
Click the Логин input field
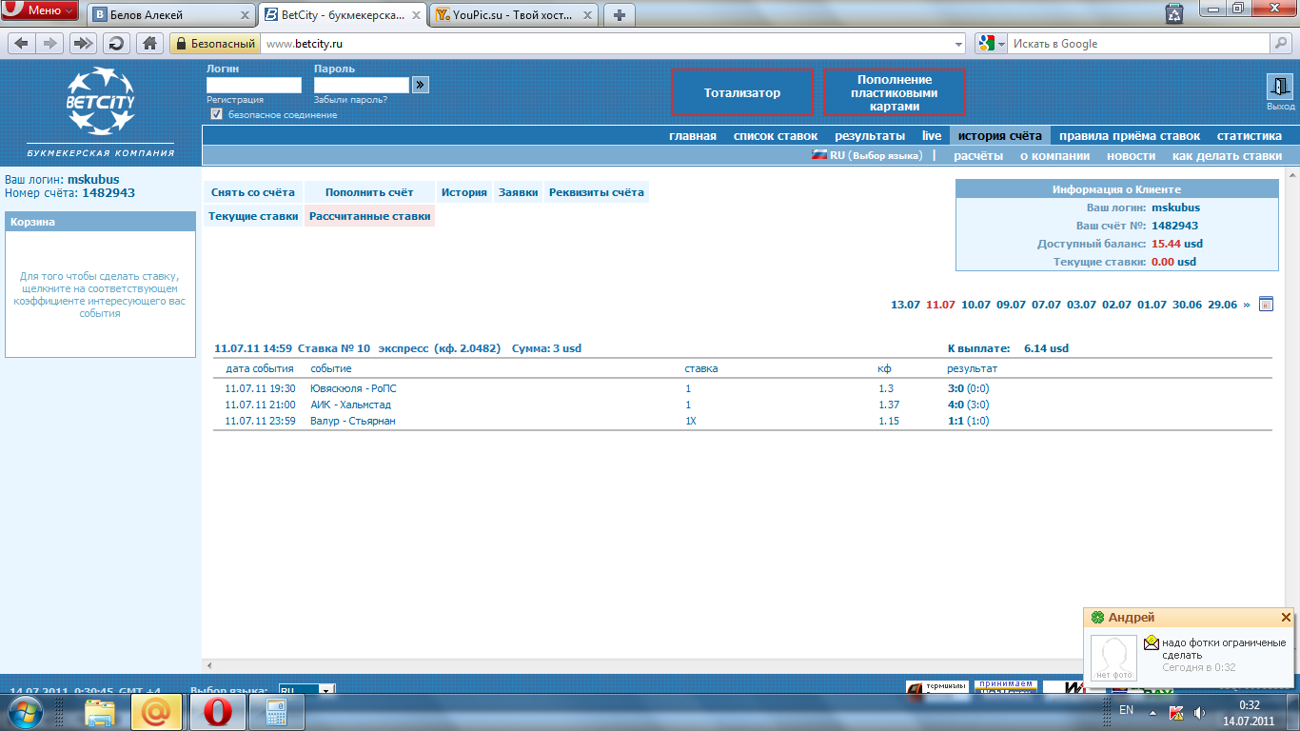[254, 85]
